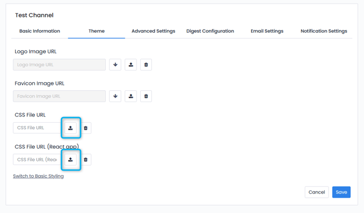The width and height of the screenshot is (364, 213).
Task: Click the Switch to Basic Styling link
Action: coord(38,176)
